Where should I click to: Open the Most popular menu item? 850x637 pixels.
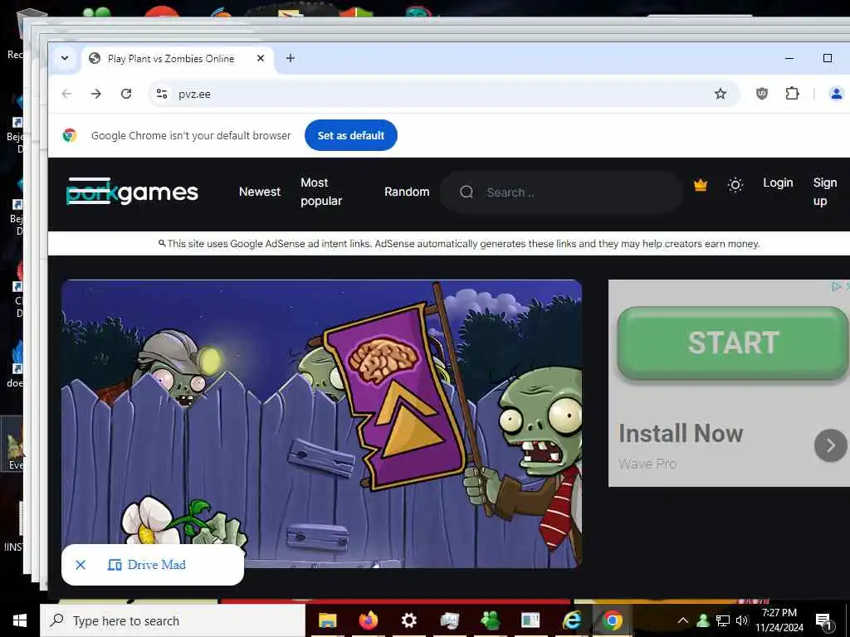point(321,192)
